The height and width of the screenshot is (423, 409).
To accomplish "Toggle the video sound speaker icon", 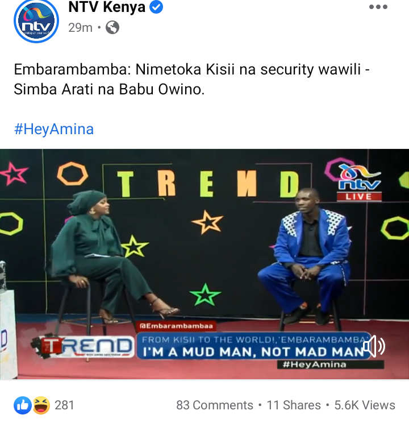I will 374,346.
